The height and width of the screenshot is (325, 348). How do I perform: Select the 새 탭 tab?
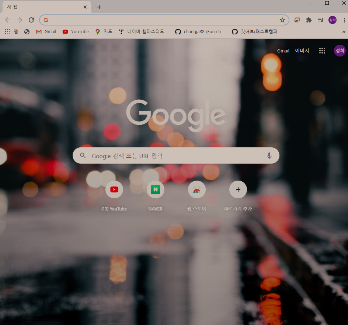(x=46, y=7)
